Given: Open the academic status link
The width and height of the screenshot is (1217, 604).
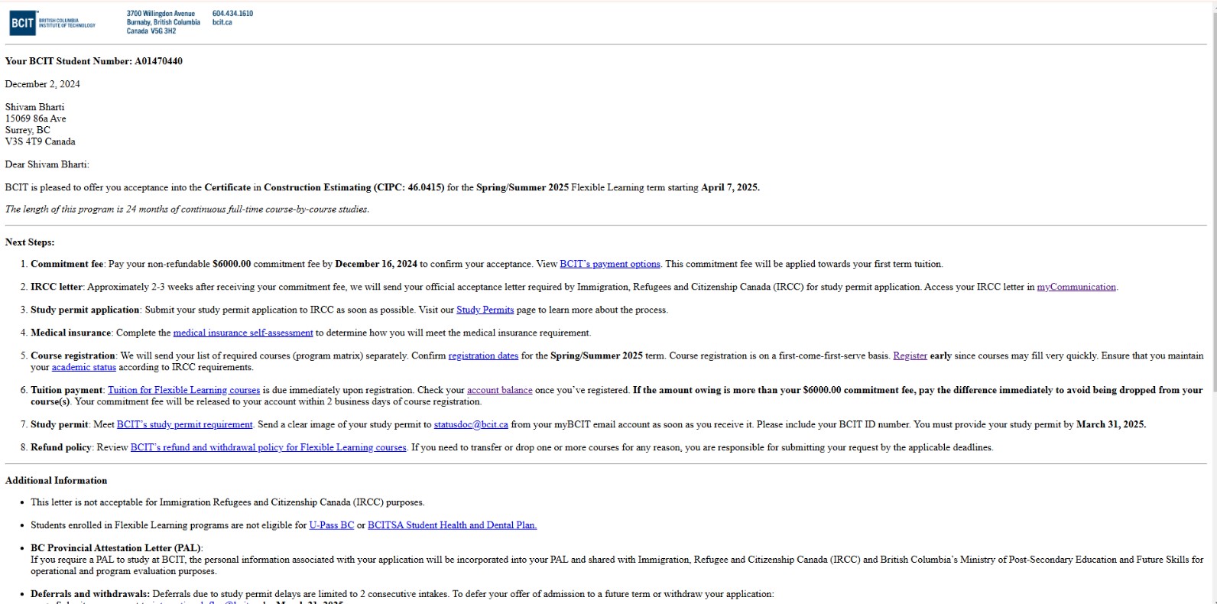Looking at the screenshot, I should [x=84, y=367].
